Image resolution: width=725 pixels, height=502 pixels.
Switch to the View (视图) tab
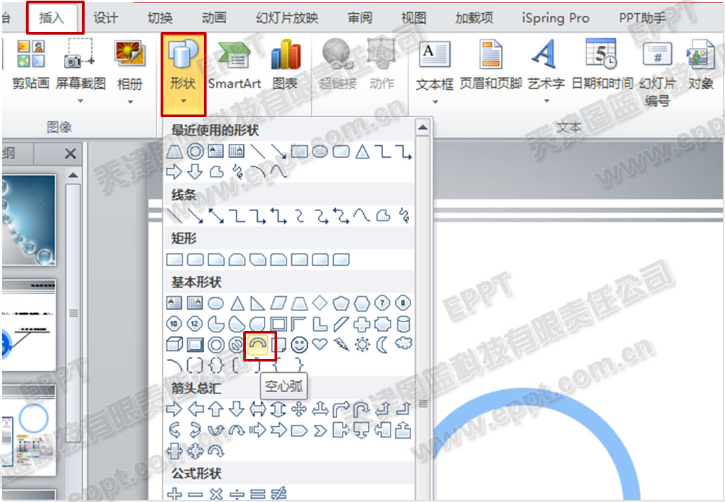(414, 18)
